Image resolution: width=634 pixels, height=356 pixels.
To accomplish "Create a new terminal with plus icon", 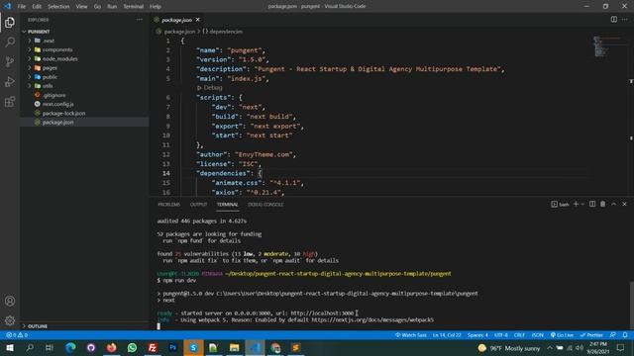I will tap(576, 205).
